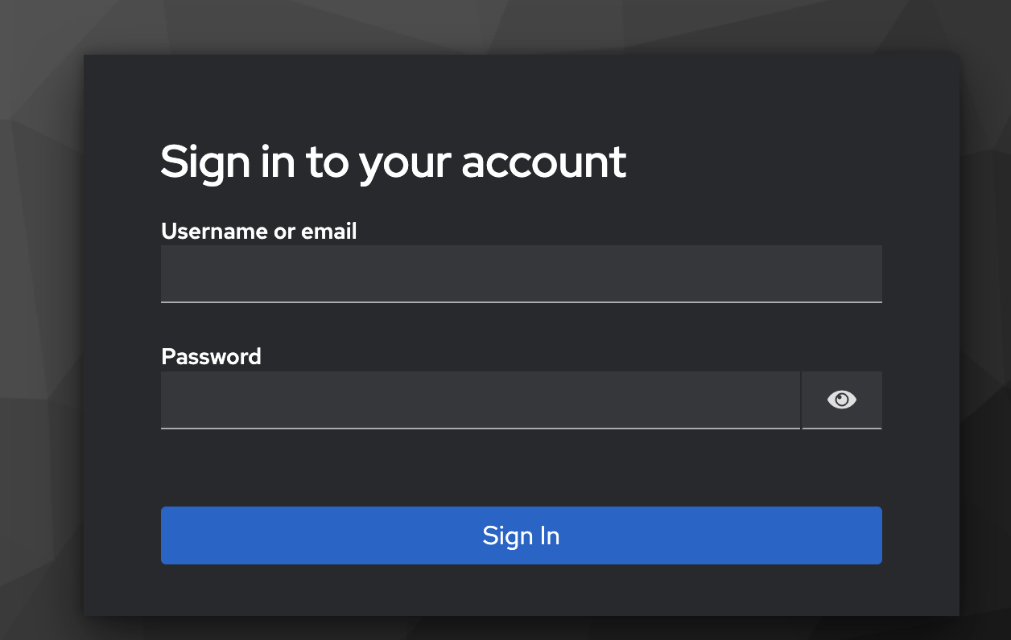This screenshot has height=640, width=1011.
Task: Click the darkened page background
Action: tap(40, 322)
